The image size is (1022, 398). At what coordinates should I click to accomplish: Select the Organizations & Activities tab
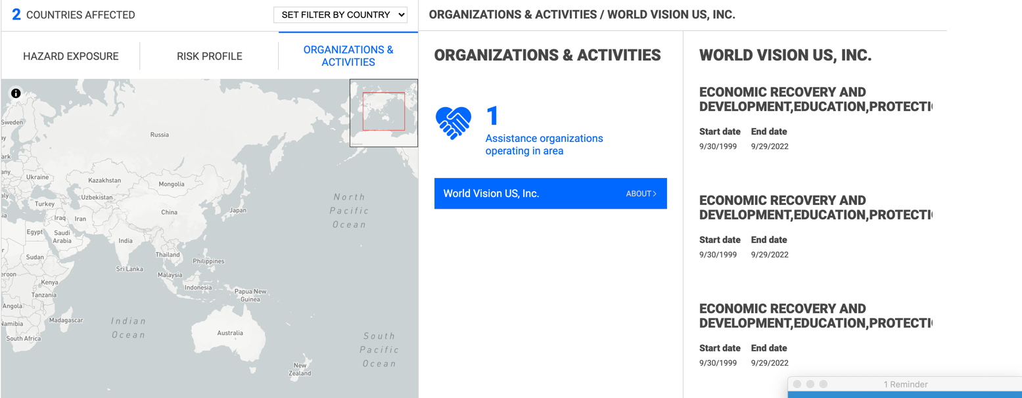(x=348, y=56)
